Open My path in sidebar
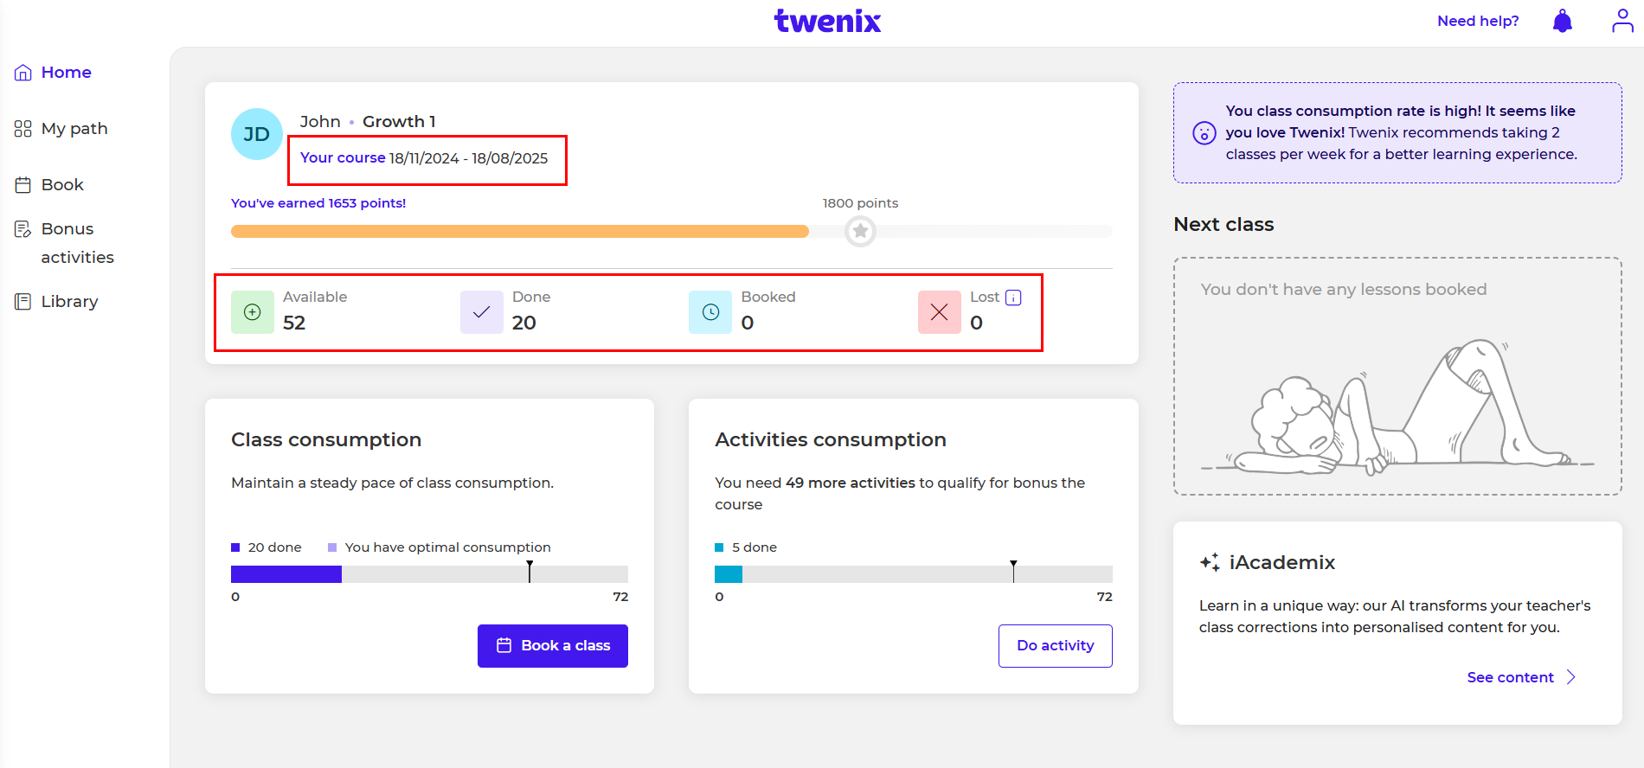 (x=74, y=129)
